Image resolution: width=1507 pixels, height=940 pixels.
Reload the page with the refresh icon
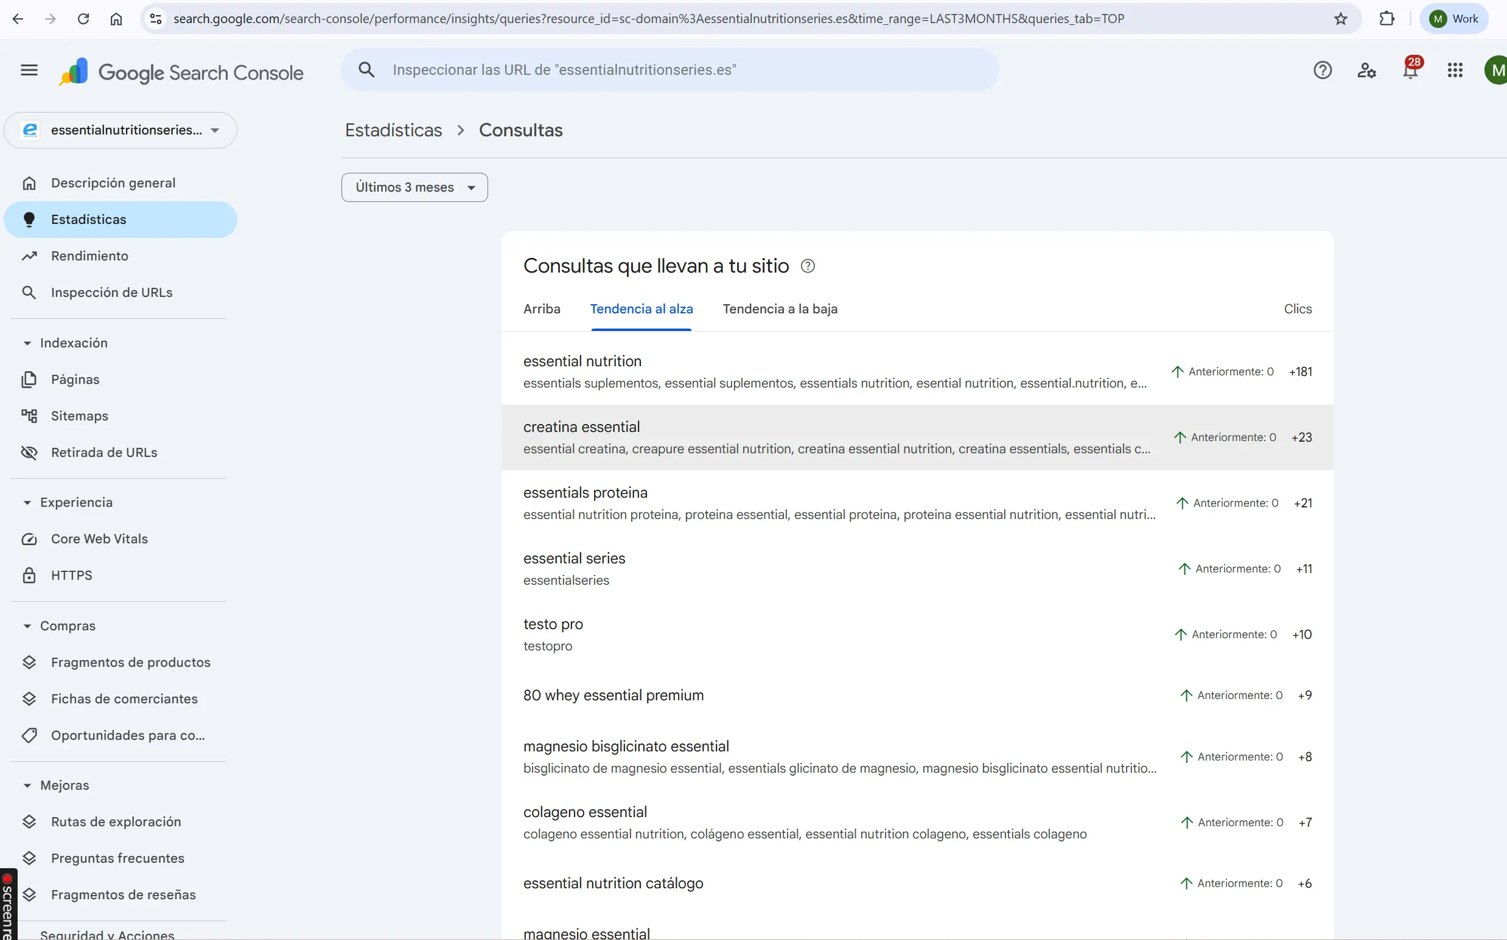tap(83, 19)
